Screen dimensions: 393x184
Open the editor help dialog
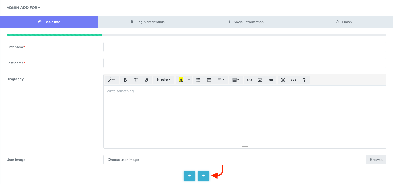(304, 80)
